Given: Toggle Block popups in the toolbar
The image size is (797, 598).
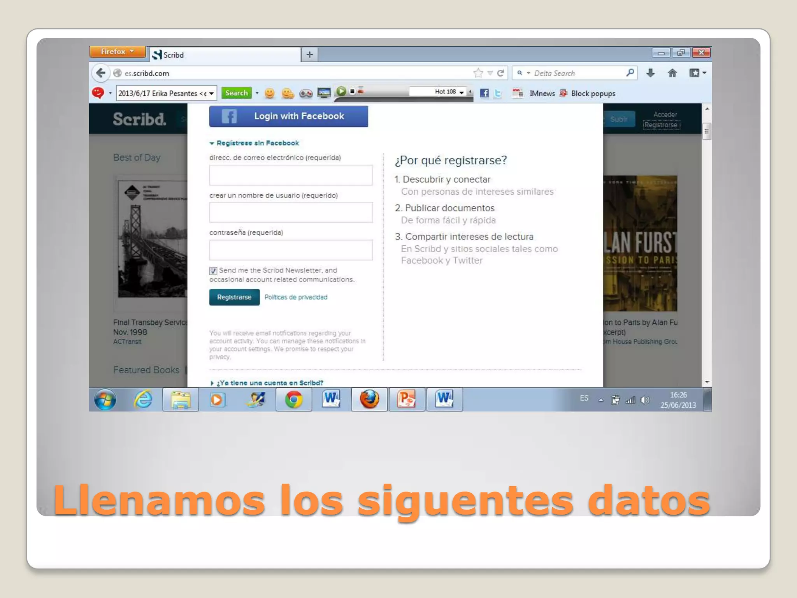Looking at the screenshot, I should point(588,93).
